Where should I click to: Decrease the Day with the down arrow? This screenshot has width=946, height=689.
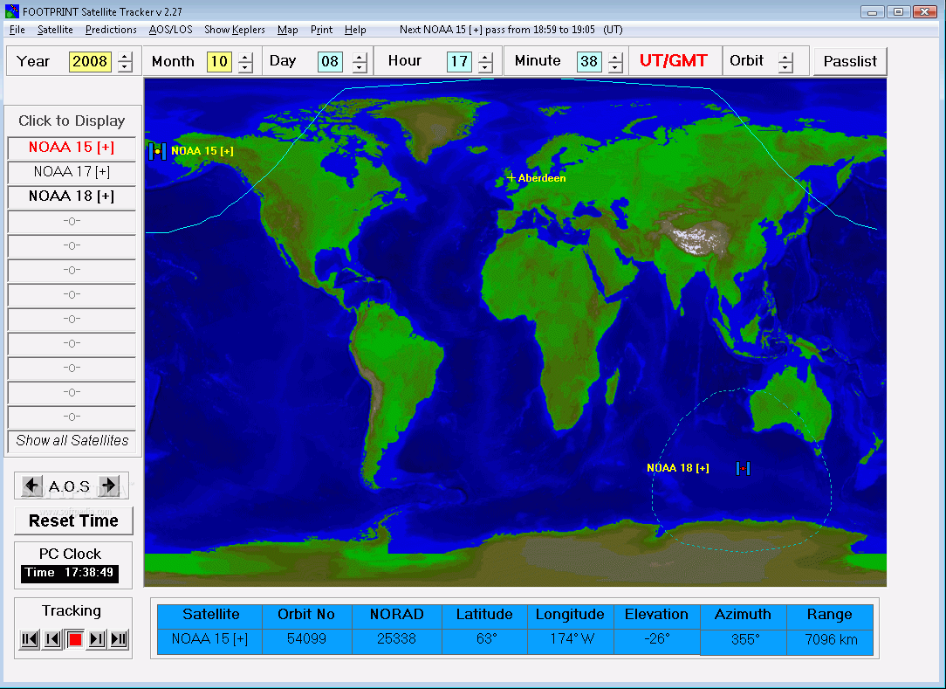[360, 66]
